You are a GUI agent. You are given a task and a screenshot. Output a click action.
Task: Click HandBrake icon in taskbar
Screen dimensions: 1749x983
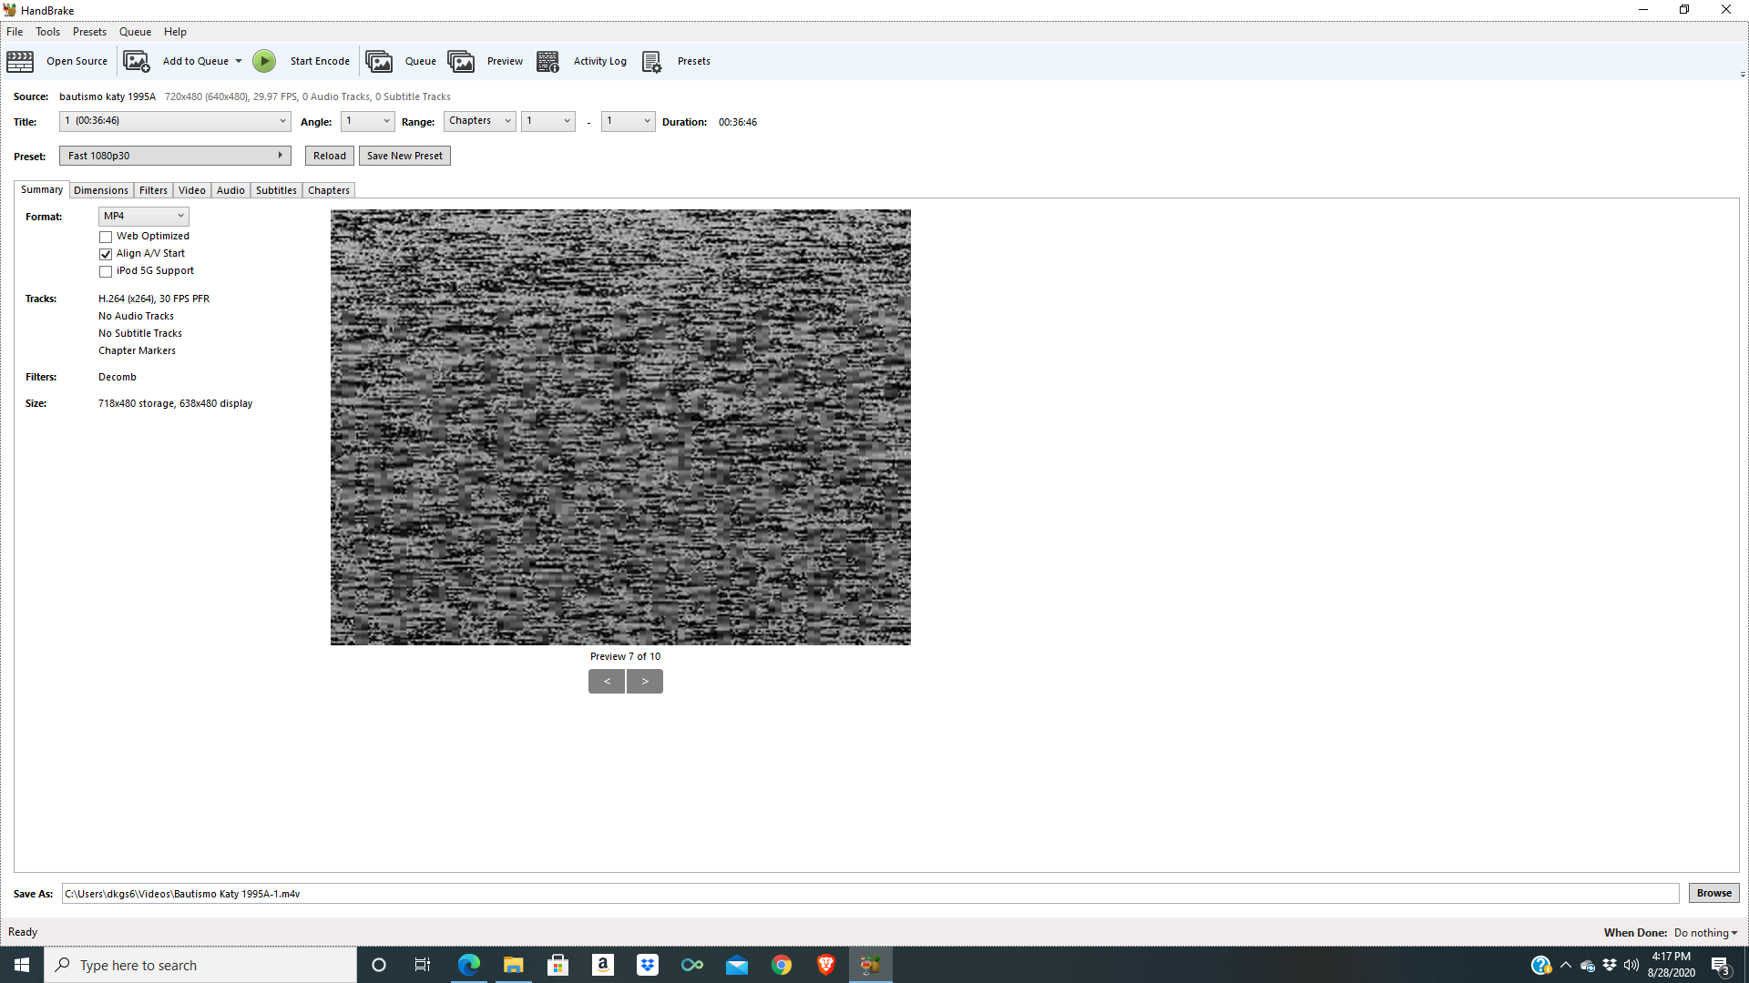click(871, 965)
